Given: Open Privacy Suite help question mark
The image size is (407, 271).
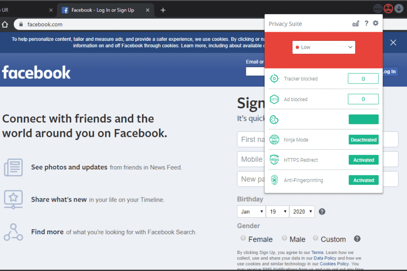Looking at the screenshot, I should pyautogui.click(x=366, y=23).
